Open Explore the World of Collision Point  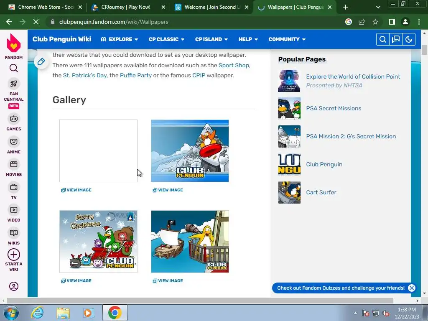(353, 77)
